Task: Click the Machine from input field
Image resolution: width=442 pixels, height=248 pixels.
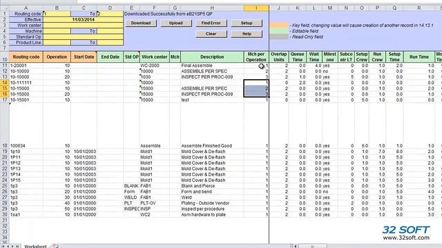Action: click(57, 31)
